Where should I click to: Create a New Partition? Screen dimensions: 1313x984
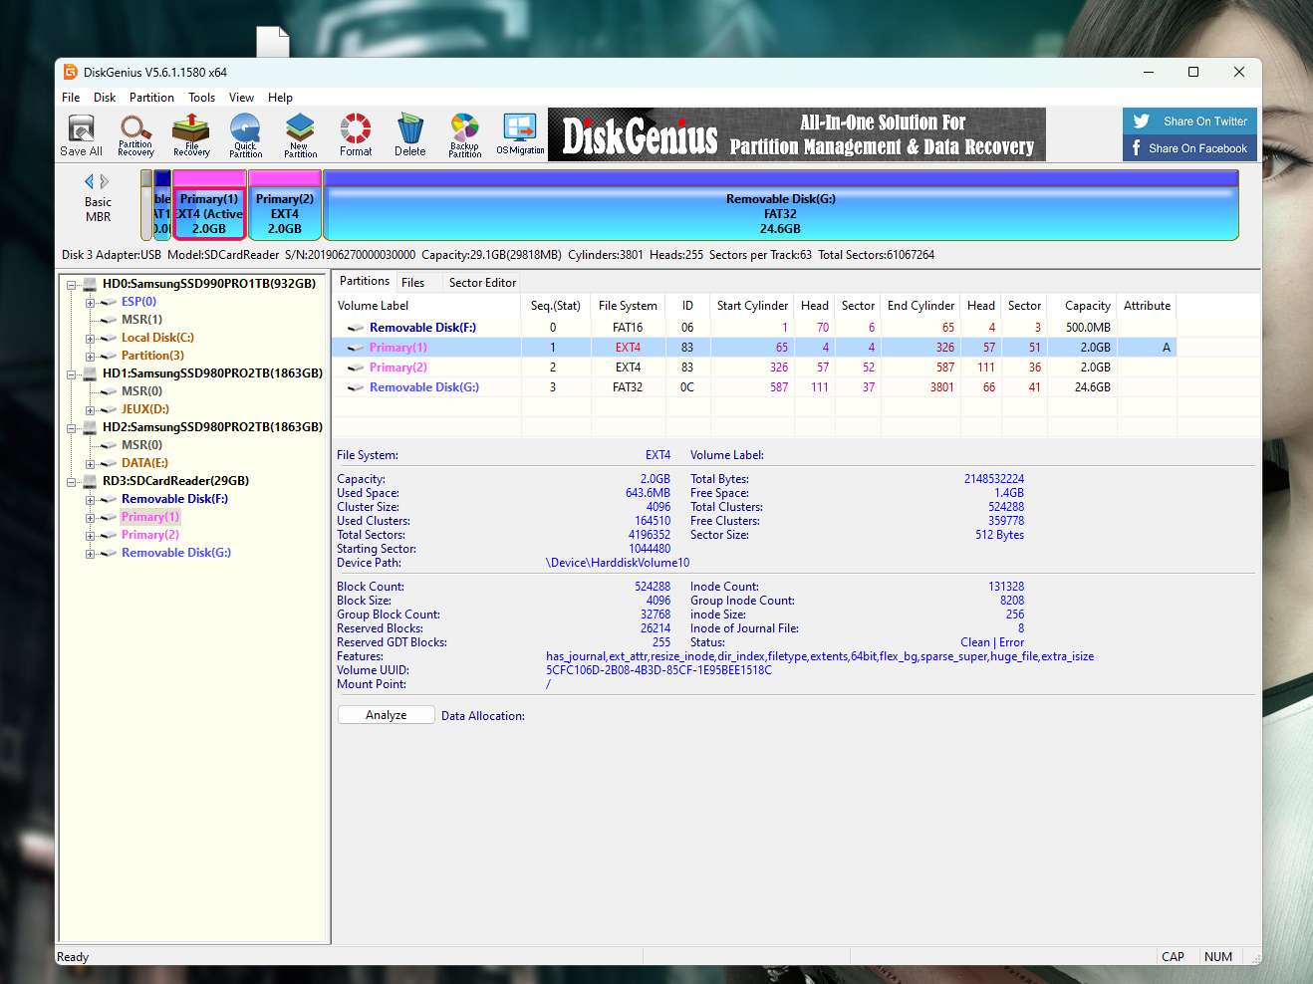pos(300,133)
